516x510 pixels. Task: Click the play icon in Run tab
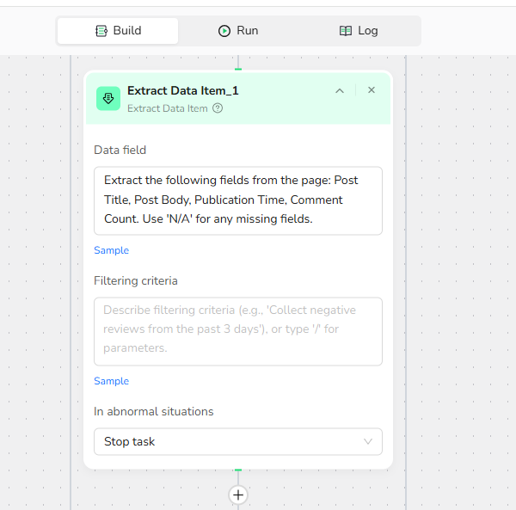(x=224, y=31)
